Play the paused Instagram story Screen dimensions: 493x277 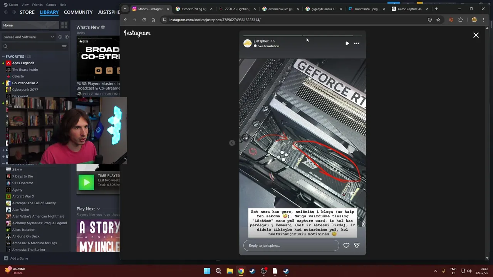[x=347, y=43]
